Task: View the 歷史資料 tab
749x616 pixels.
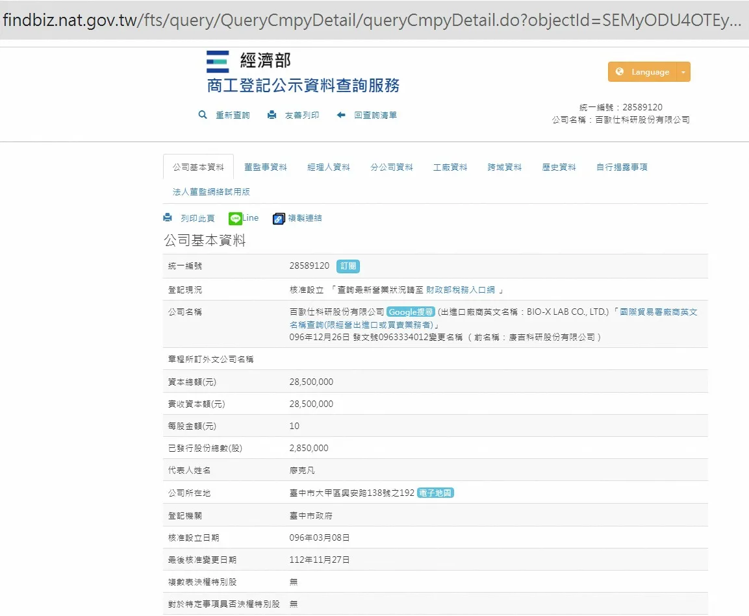Action: pos(559,167)
